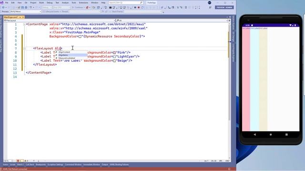Switch to XAML Binding Failures tab
The width and height of the screenshot is (305, 171).
[x=119, y=165]
